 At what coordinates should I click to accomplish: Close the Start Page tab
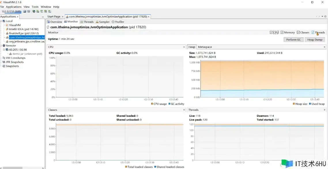click(62, 17)
